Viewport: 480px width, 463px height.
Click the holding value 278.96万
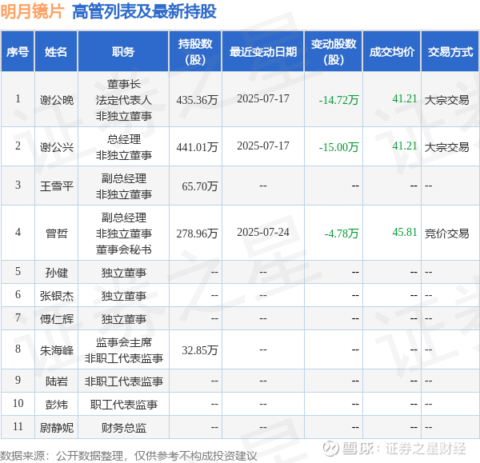coord(197,233)
